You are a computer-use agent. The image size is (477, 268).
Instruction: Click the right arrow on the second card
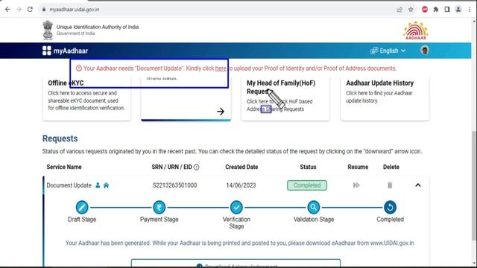pyautogui.click(x=221, y=112)
